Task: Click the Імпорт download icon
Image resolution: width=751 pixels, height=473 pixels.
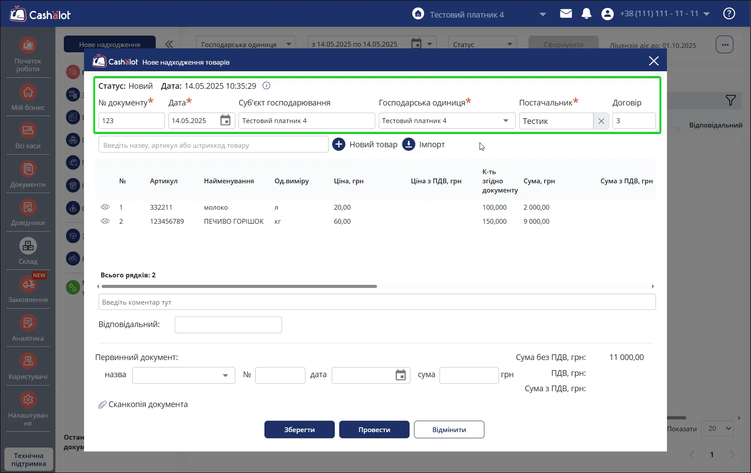Action: coord(408,144)
